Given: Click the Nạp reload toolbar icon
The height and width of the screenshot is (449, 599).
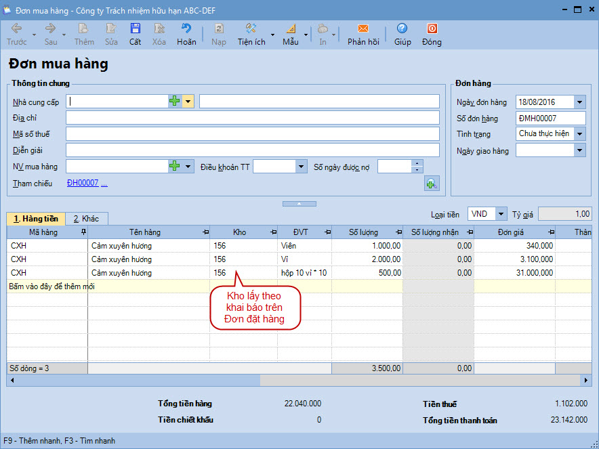Looking at the screenshot, I should coord(219,34).
